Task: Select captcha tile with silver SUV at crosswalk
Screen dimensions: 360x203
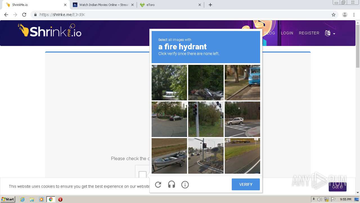Action: click(242, 119)
